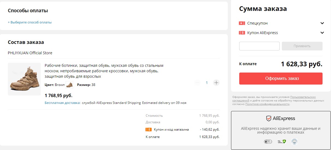Select the Brown color swatch thumbnail
Screen dimensions: 331x150
[x=69, y=85]
